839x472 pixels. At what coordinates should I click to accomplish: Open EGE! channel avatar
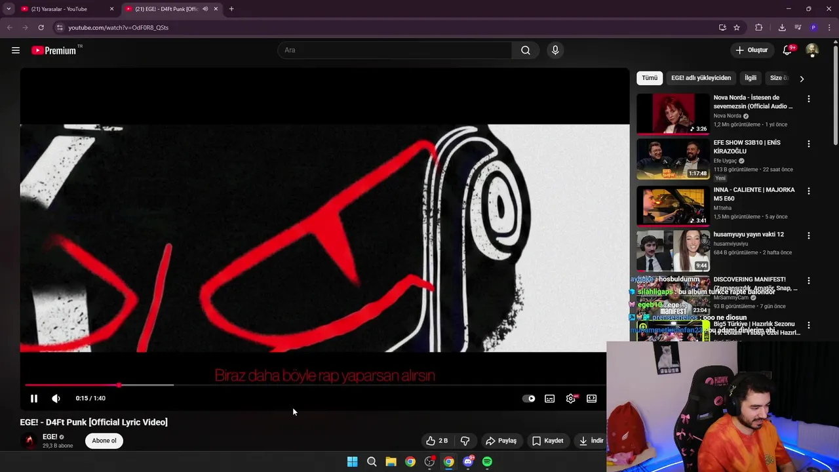29,441
